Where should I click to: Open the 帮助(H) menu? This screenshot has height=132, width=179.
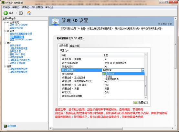tap(49, 7)
